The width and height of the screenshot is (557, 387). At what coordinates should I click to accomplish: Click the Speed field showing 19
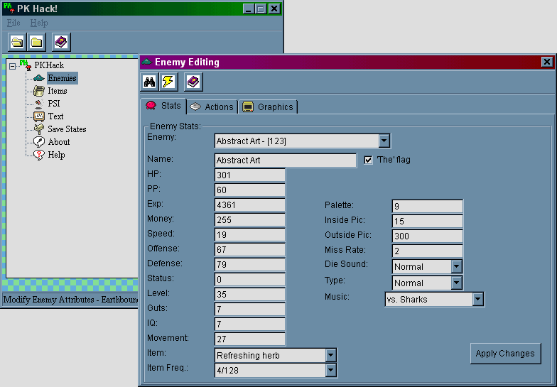coord(250,234)
